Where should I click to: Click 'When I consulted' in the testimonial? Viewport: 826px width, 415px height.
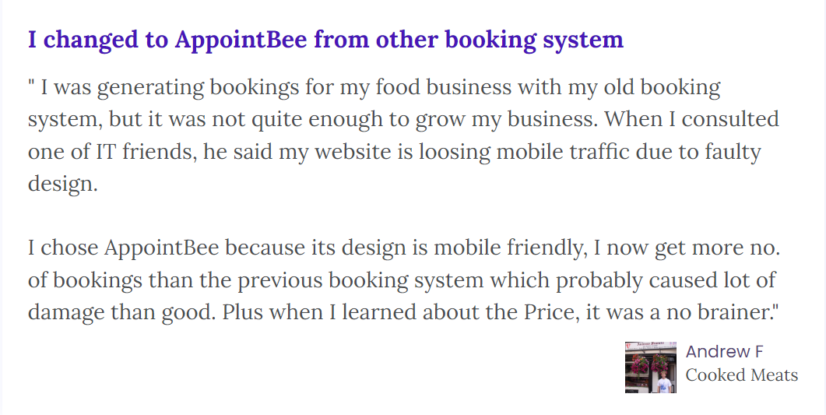pos(691,119)
